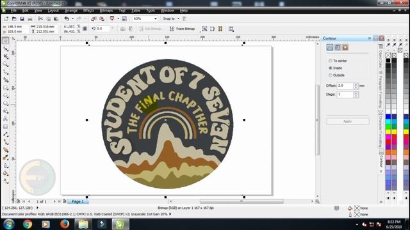Click the Edit Bitmap button

(151, 29)
